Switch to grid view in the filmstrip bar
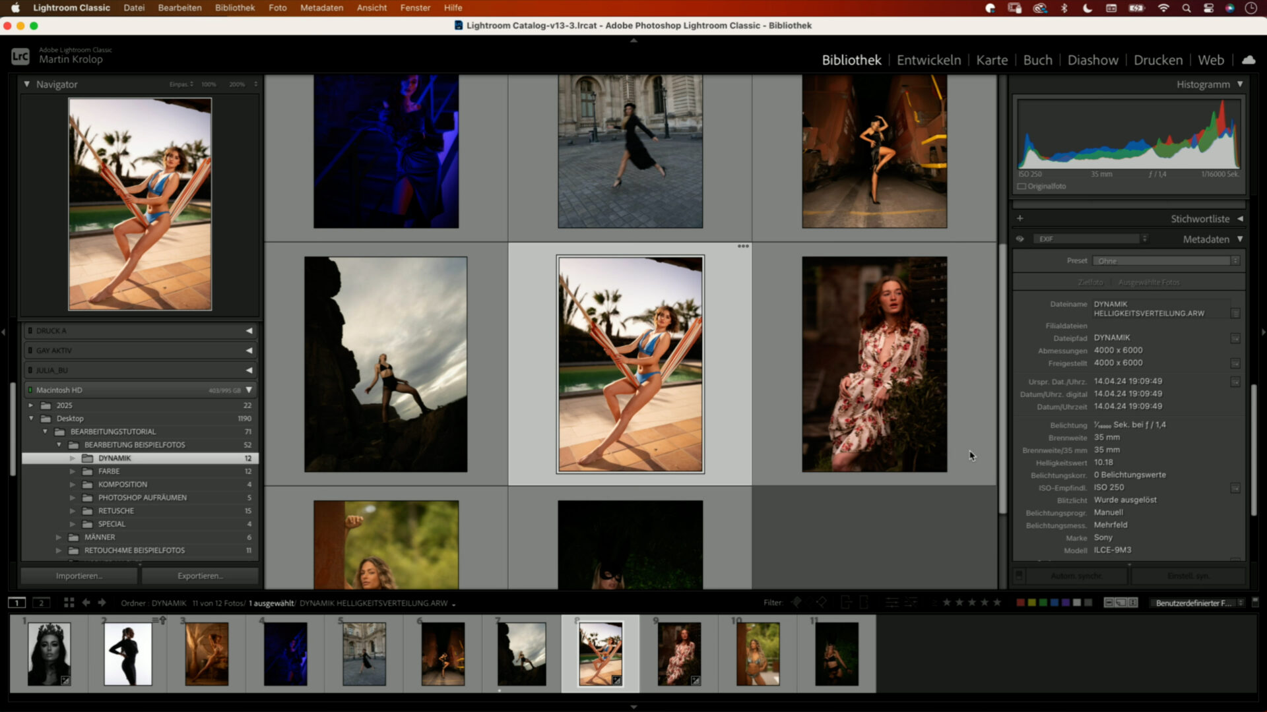This screenshot has width=1267, height=712. (69, 603)
